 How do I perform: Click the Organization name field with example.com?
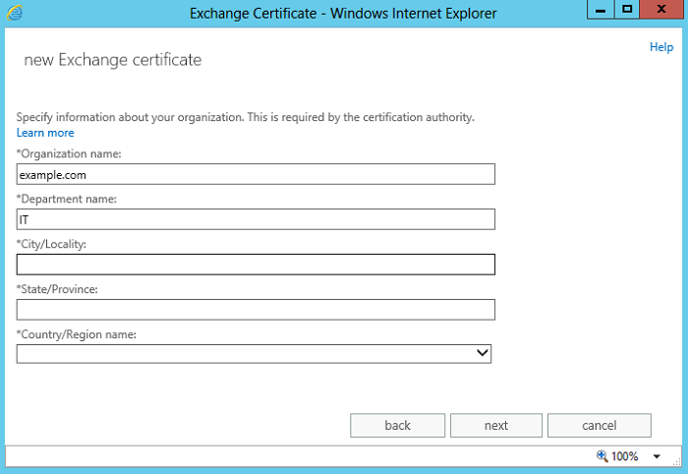coord(256,174)
